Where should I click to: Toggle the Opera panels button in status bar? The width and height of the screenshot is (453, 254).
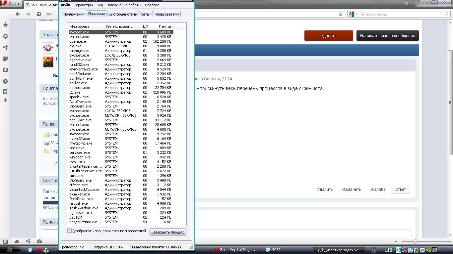[5, 241]
